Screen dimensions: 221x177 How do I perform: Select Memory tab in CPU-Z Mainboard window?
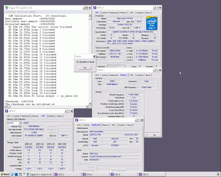(x=106, y=125)
